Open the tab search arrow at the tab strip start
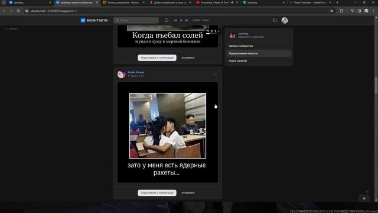Image resolution: width=378 pixels, height=213 pixels. [x=4, y=2]
